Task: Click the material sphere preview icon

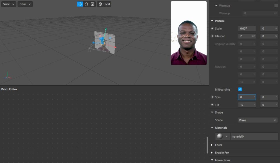Action: pos(220,136)
